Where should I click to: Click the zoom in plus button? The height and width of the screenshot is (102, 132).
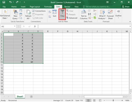coord(122,100)
